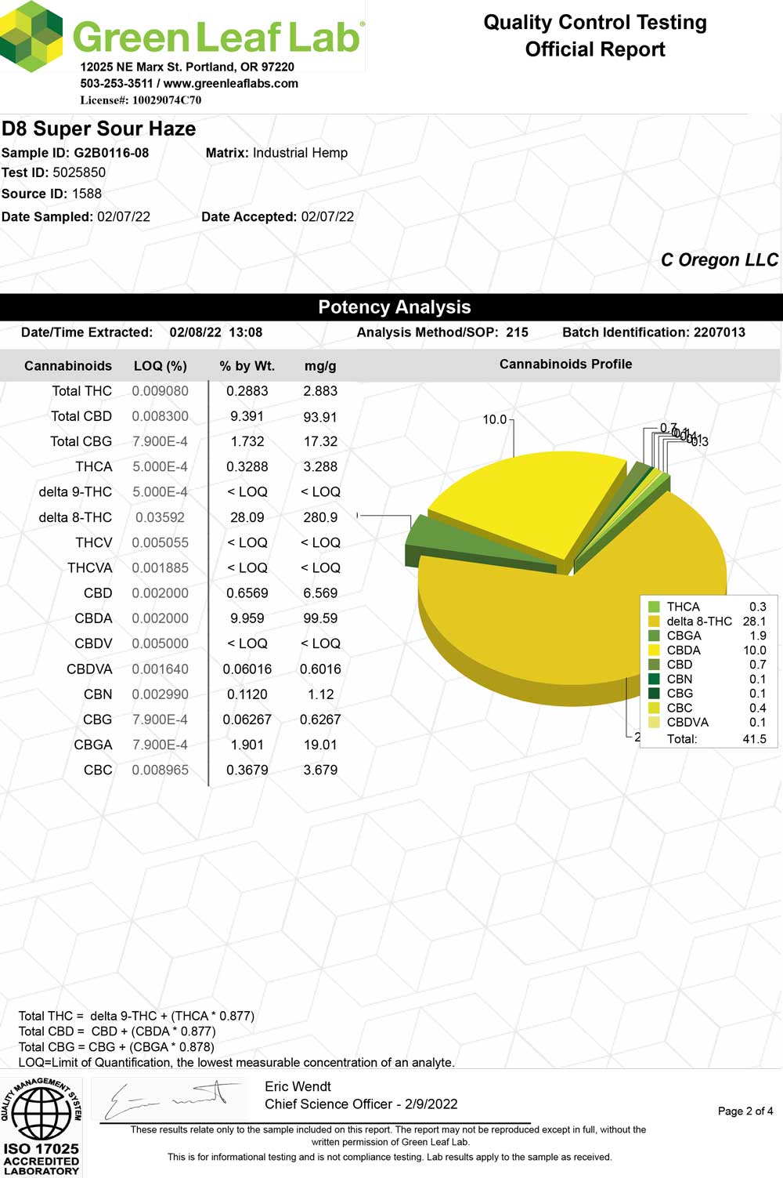Click the mg/g column header
783x1178 pixels.
point(320,366)
